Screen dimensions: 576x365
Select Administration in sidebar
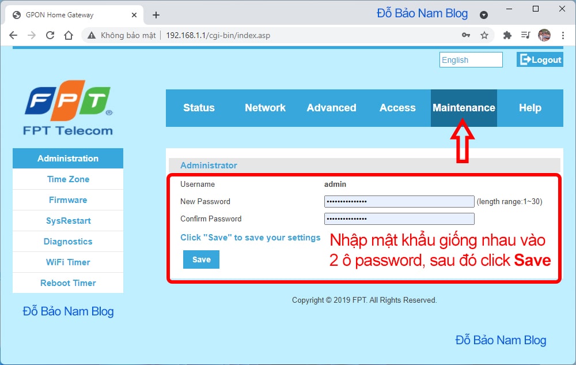(x=68, y=159)
